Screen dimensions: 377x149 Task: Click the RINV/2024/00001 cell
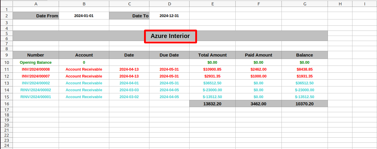[36, 97]
